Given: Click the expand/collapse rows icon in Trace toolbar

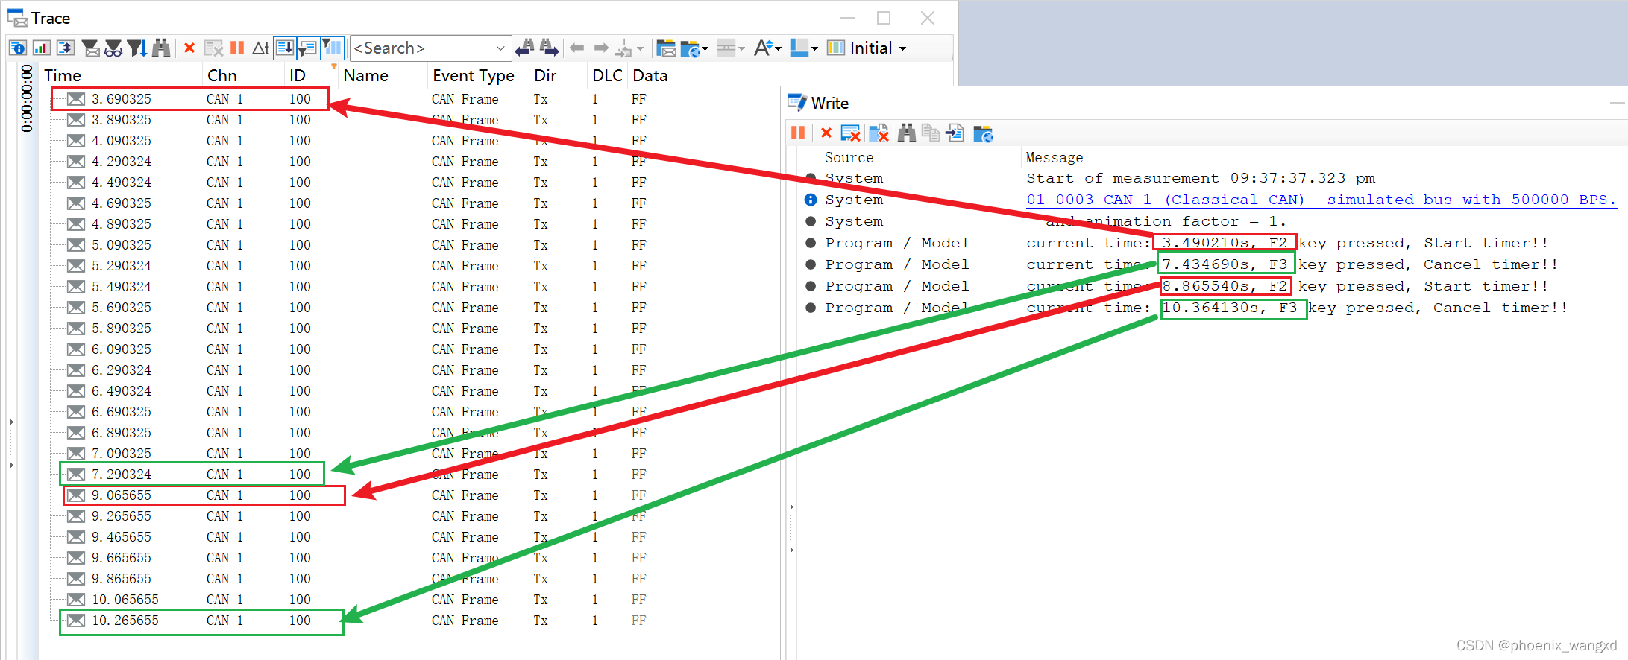Looking at the screenshot, I should (66, 48).
